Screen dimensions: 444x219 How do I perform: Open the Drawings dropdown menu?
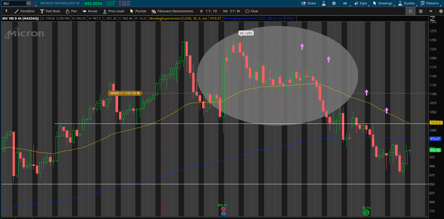click(x=383, y=3)
